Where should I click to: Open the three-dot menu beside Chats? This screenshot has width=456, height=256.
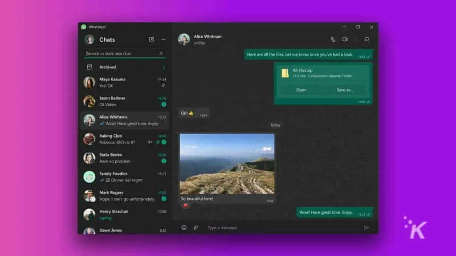tap(163, 40)
